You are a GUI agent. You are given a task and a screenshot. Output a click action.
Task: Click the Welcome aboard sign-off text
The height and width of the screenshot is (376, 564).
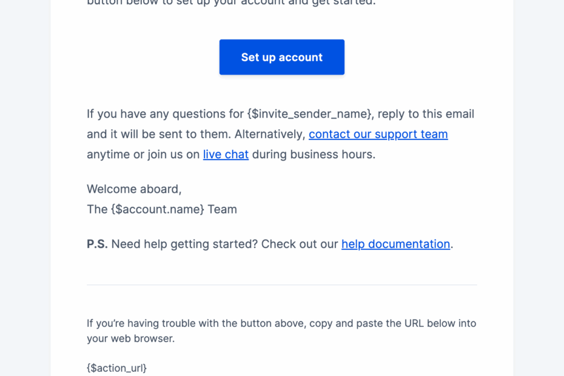(x=133, y=189)
